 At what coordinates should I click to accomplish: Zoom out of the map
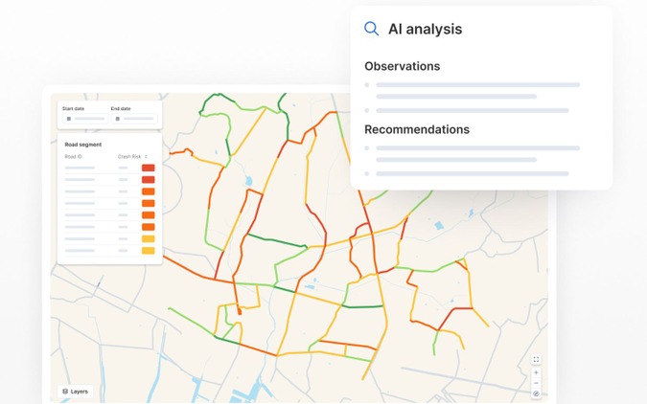pyautogui.click(x=536, y=383)
